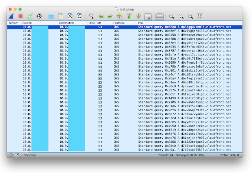This screenshot has height=173, width=252.
Task: Select packet querying dbv4vgqqhoil3.cloudfront.net
Action: (x=124, y=31)
